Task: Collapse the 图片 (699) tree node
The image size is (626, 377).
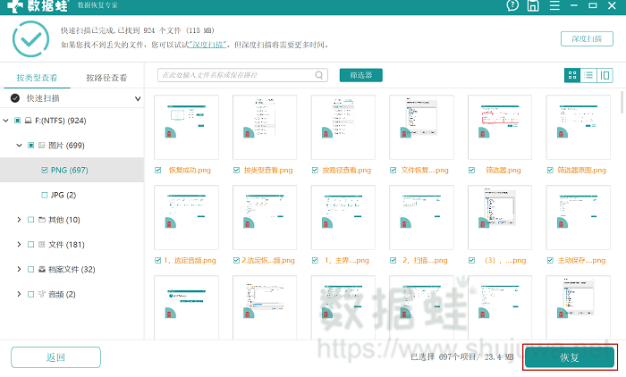Action: (19, 146)
